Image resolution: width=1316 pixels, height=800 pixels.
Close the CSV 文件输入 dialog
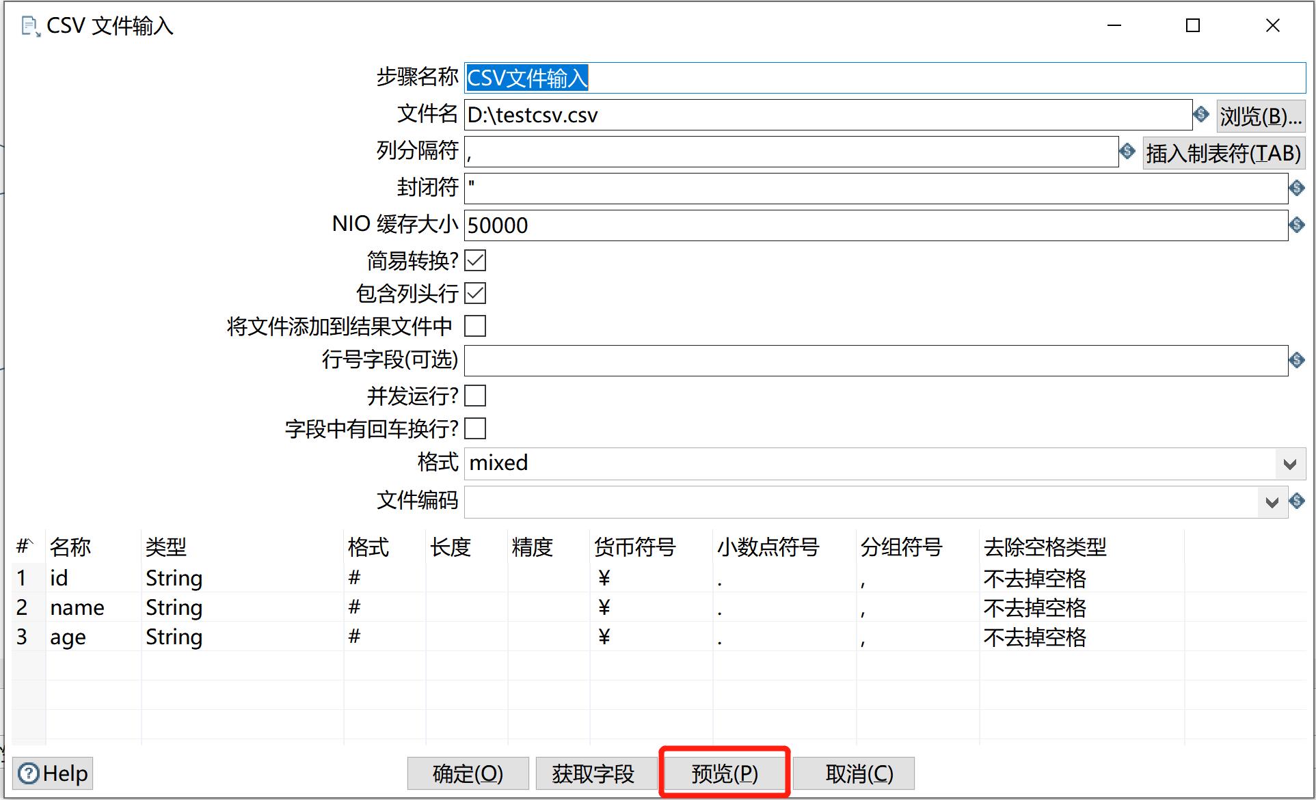pyautogui.click(x=1272, y=26)
